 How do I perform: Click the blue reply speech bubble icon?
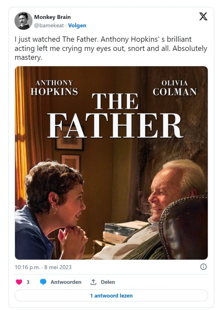coord(43,282)
